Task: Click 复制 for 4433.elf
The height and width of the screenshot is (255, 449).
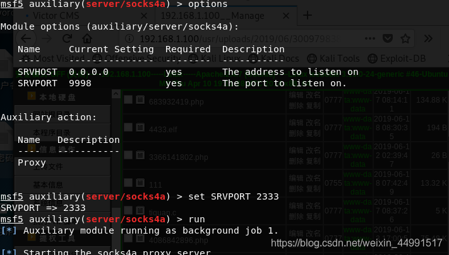Action: click(313, 133)
